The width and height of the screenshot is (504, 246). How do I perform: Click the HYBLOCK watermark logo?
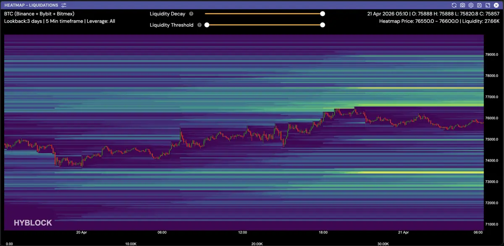coord(33,223)
